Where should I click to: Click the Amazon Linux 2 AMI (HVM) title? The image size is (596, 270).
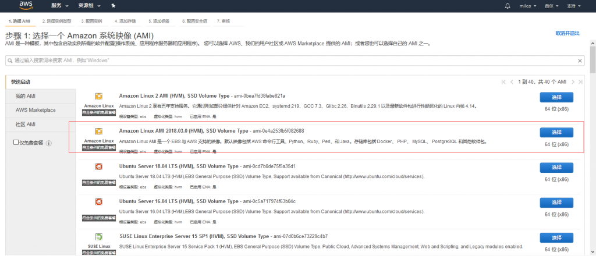coord(174,95)
